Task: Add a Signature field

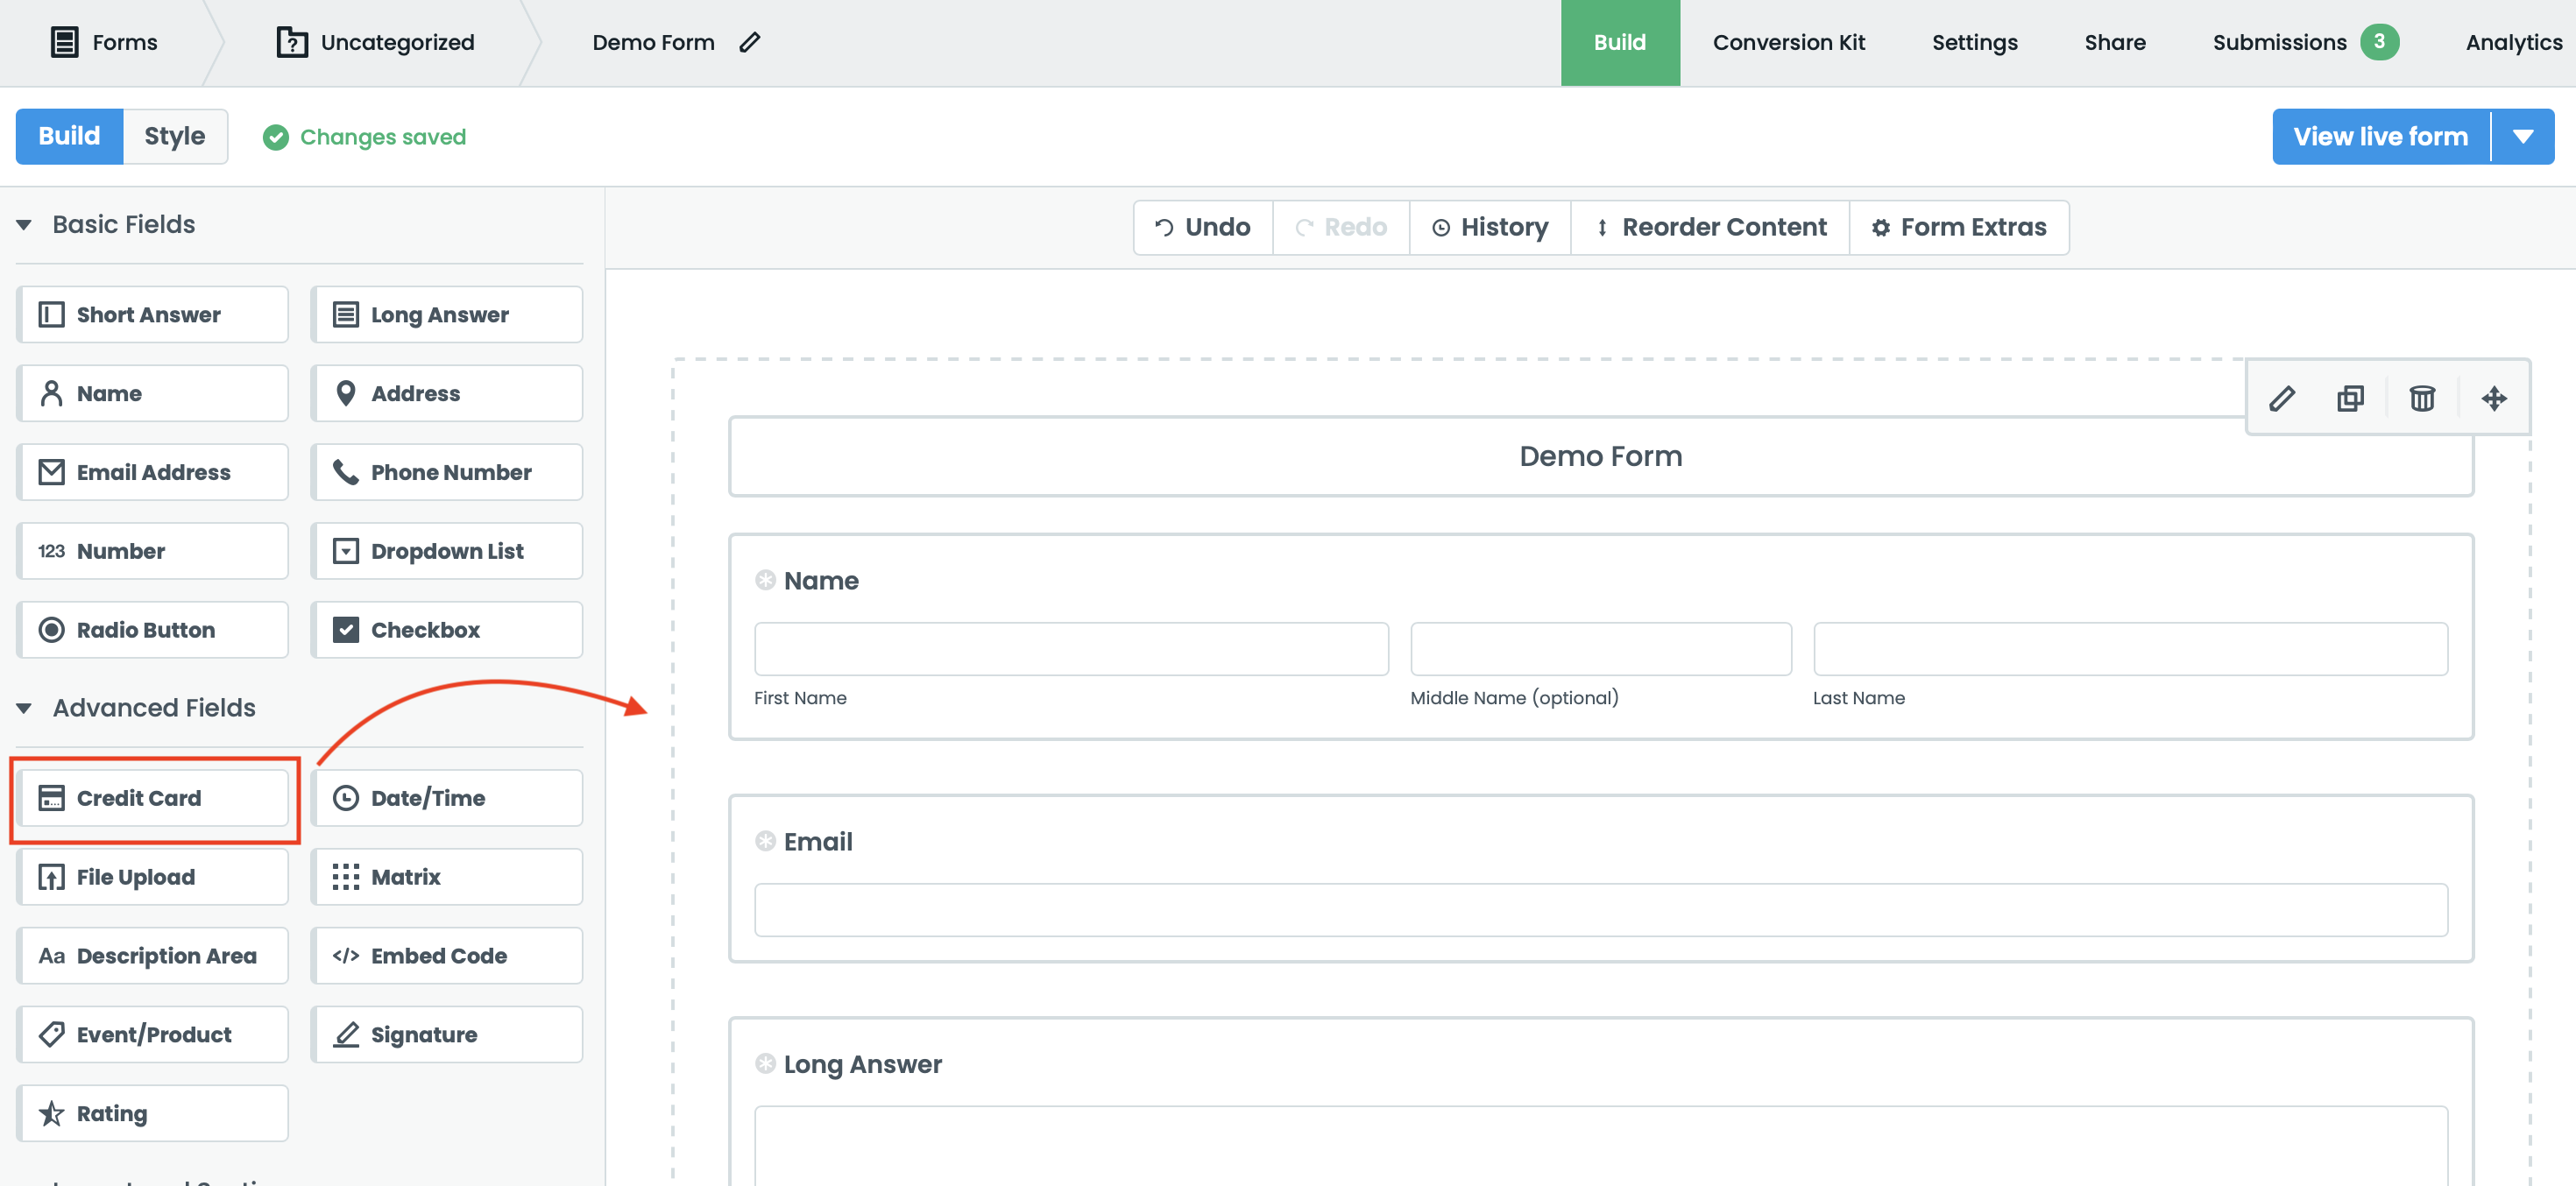Action: (x=446, y=1034)
